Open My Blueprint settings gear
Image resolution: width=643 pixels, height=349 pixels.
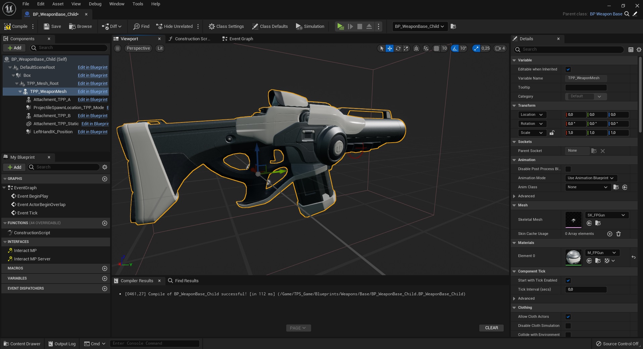coord(105,167)
